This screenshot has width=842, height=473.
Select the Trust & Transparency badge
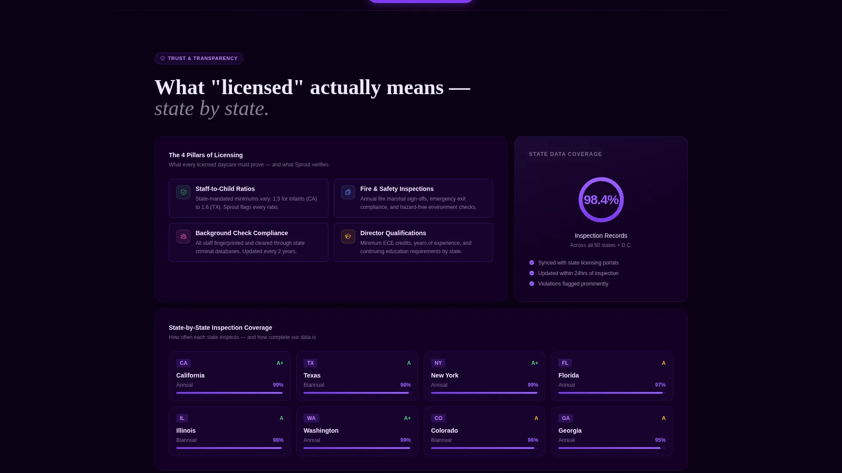(x=199, y=58)
